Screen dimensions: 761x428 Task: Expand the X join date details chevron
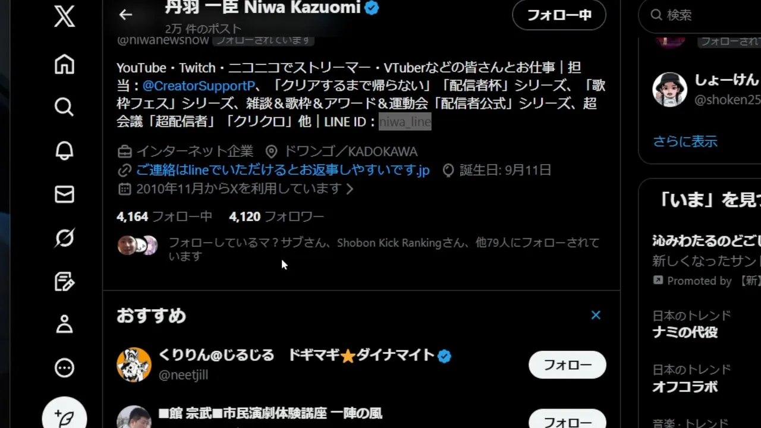pyautogui.click(x=350, y=189)
